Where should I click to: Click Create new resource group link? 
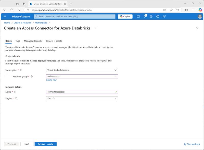click(x=51, y=80)
